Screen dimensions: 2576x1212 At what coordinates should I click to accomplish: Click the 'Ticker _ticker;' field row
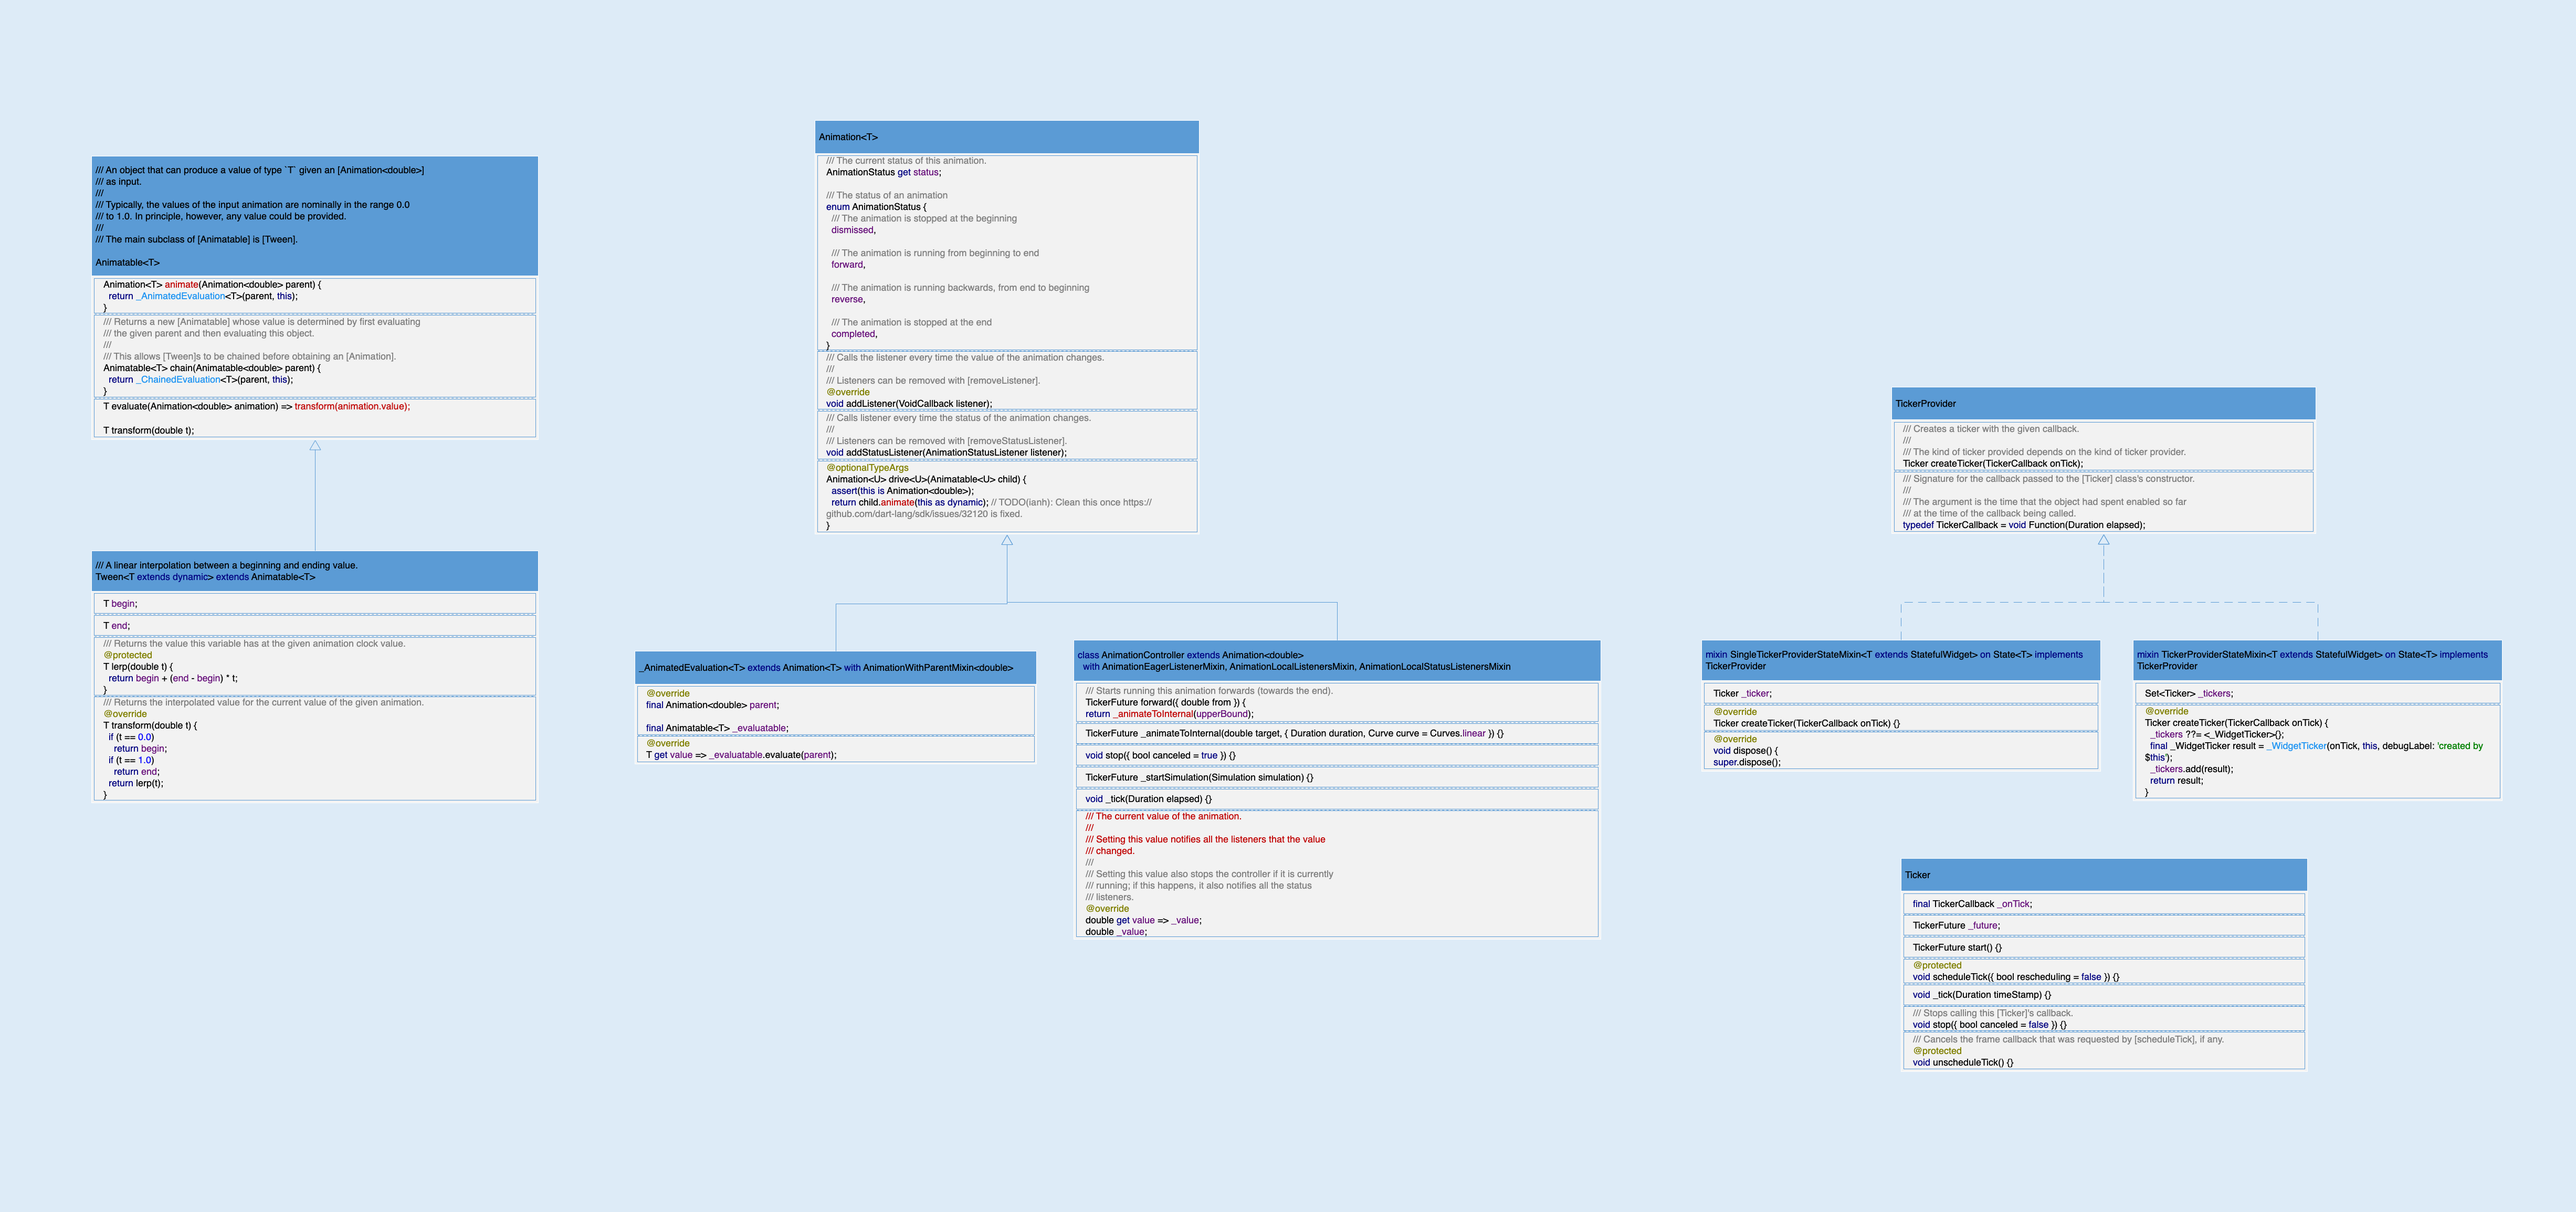1900,693
